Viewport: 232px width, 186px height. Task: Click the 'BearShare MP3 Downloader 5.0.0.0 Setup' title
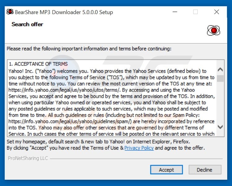coord(64,12)
